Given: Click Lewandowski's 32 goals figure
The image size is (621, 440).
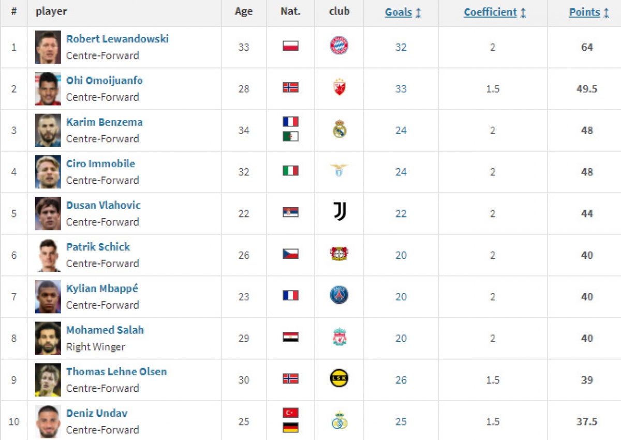Looking at the screenshot, I should tap(401, 47).
